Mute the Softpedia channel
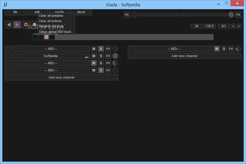The height and width of the screenshot is (164, 246). (94, 56)
